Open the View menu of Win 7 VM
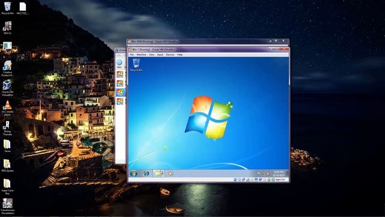The image size is (385, 217). click(x=152, y=55)
